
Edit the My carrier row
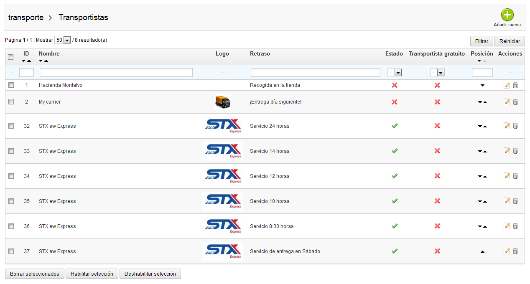(507, 102)
